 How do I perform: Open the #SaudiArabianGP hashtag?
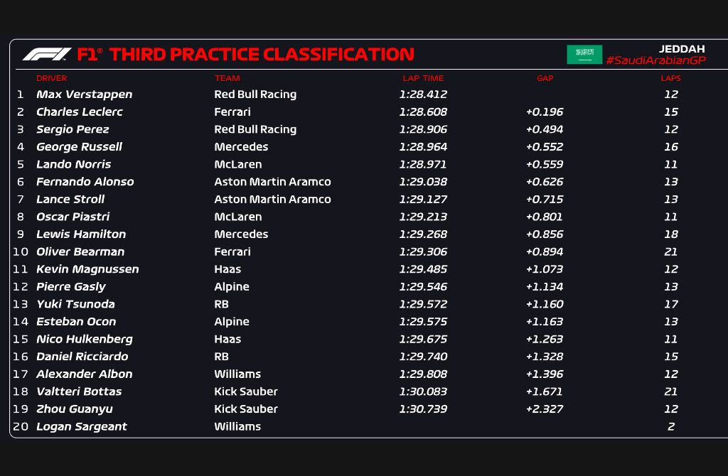pyautogui.click(x=655, y=61)
